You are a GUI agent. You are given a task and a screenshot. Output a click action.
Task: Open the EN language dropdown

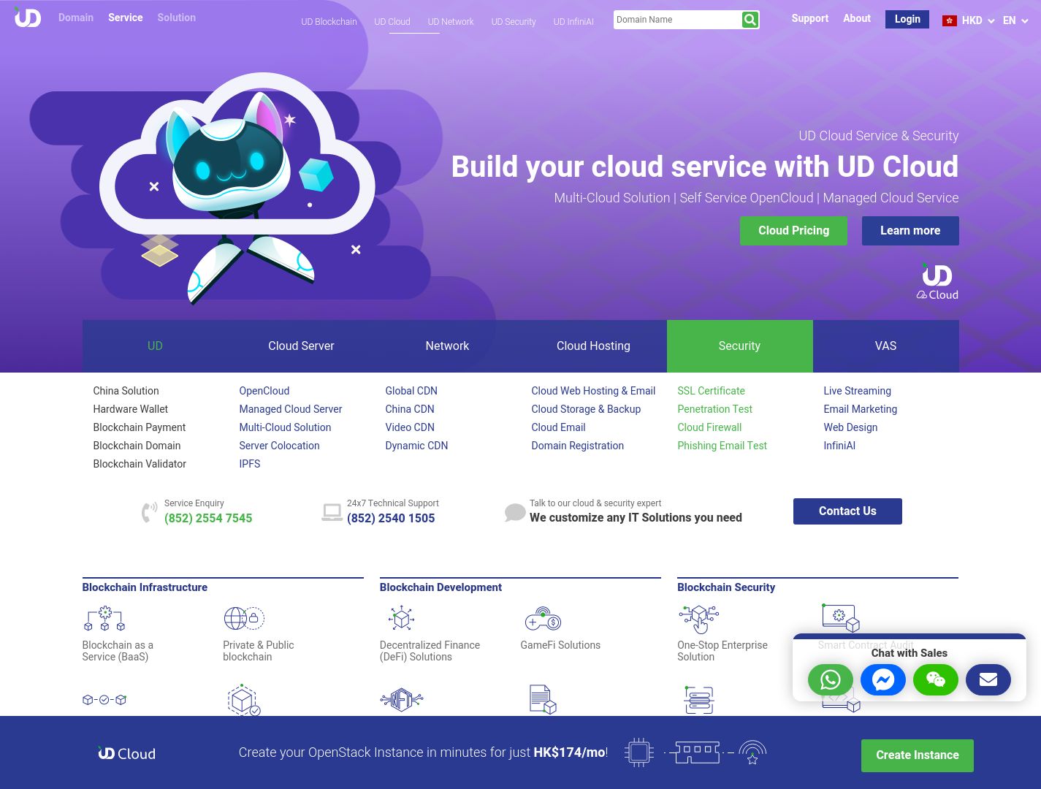pos(1015,20)
